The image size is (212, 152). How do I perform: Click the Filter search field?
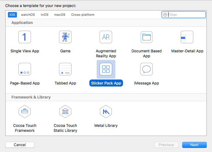click(x=184, y=15)
